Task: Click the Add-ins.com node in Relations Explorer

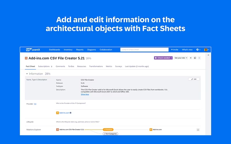Action: [157, 130]
